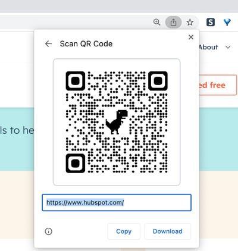Open the About menu on the page
The image size is (238, 251).
pyautogui.click(x=209, y=47)
